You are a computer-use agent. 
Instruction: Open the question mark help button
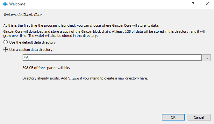click(193, 4)
